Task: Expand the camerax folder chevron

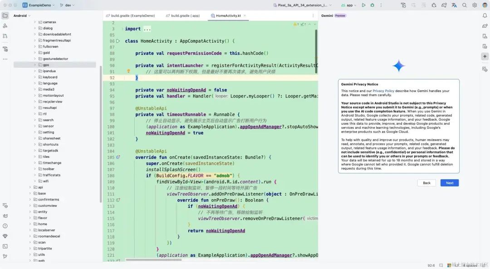Action: tap(34, 22)
